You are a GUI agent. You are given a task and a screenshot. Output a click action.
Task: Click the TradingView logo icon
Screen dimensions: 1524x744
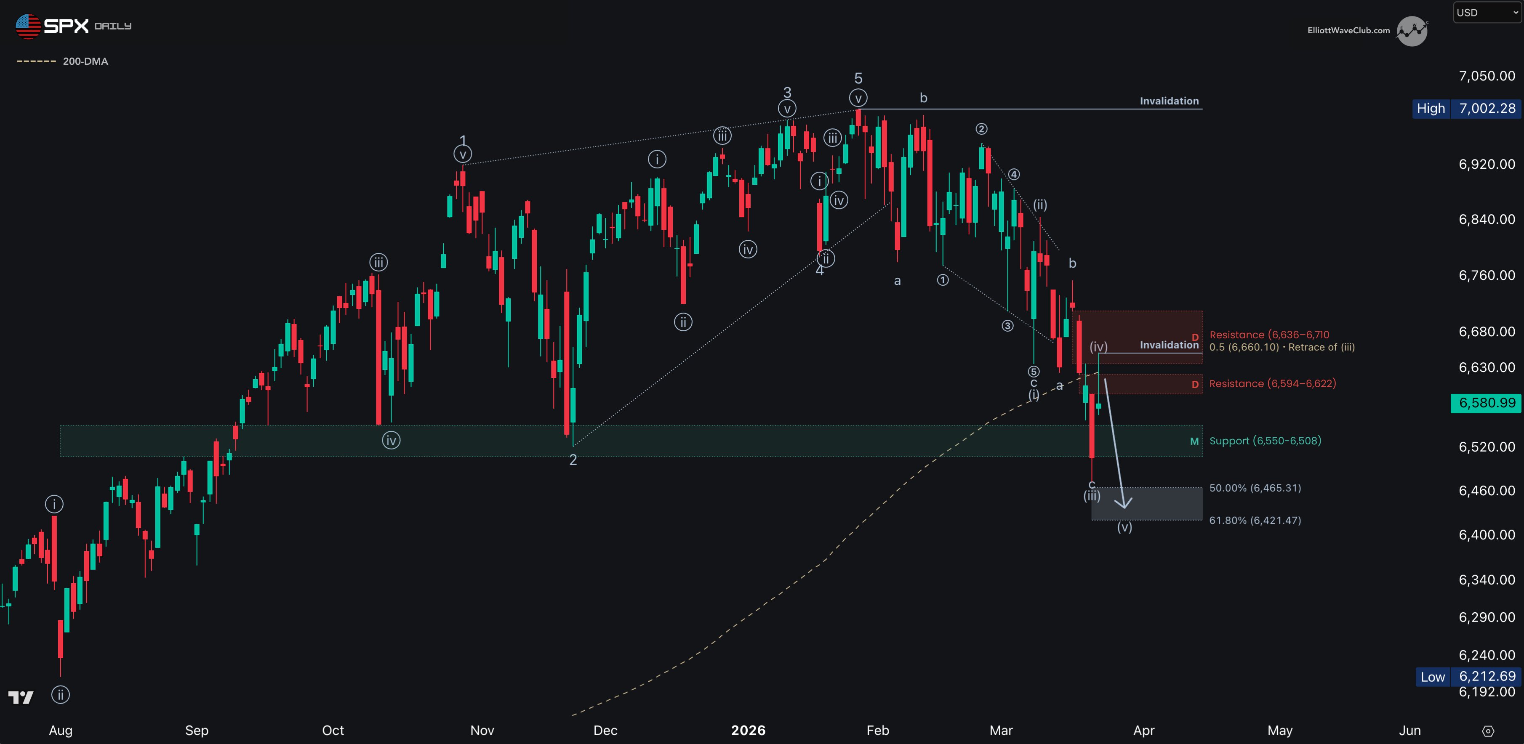click(x=21, y=697)
